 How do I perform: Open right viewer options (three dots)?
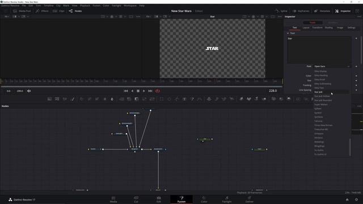[280, 16]
